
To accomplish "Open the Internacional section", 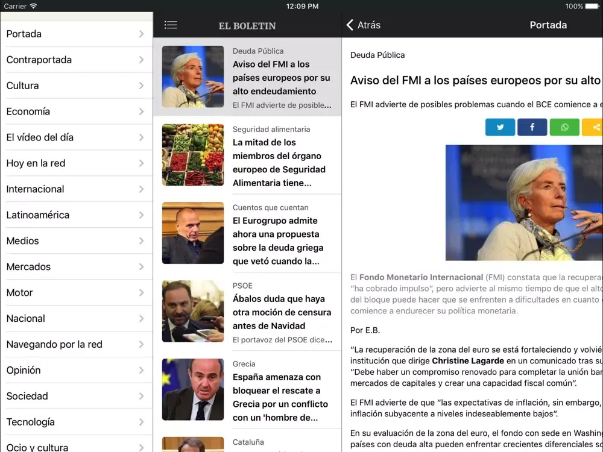I will tap(77, 189).
